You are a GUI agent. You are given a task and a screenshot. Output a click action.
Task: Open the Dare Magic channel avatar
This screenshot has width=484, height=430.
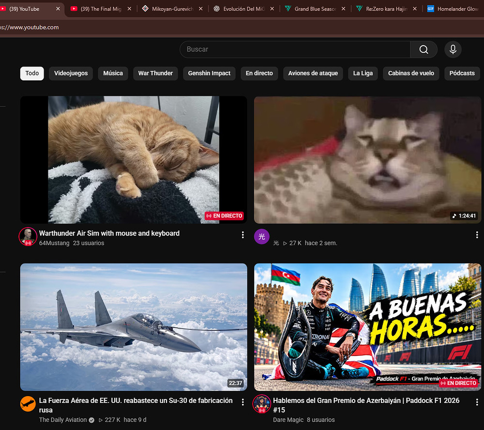click(262, 404)
